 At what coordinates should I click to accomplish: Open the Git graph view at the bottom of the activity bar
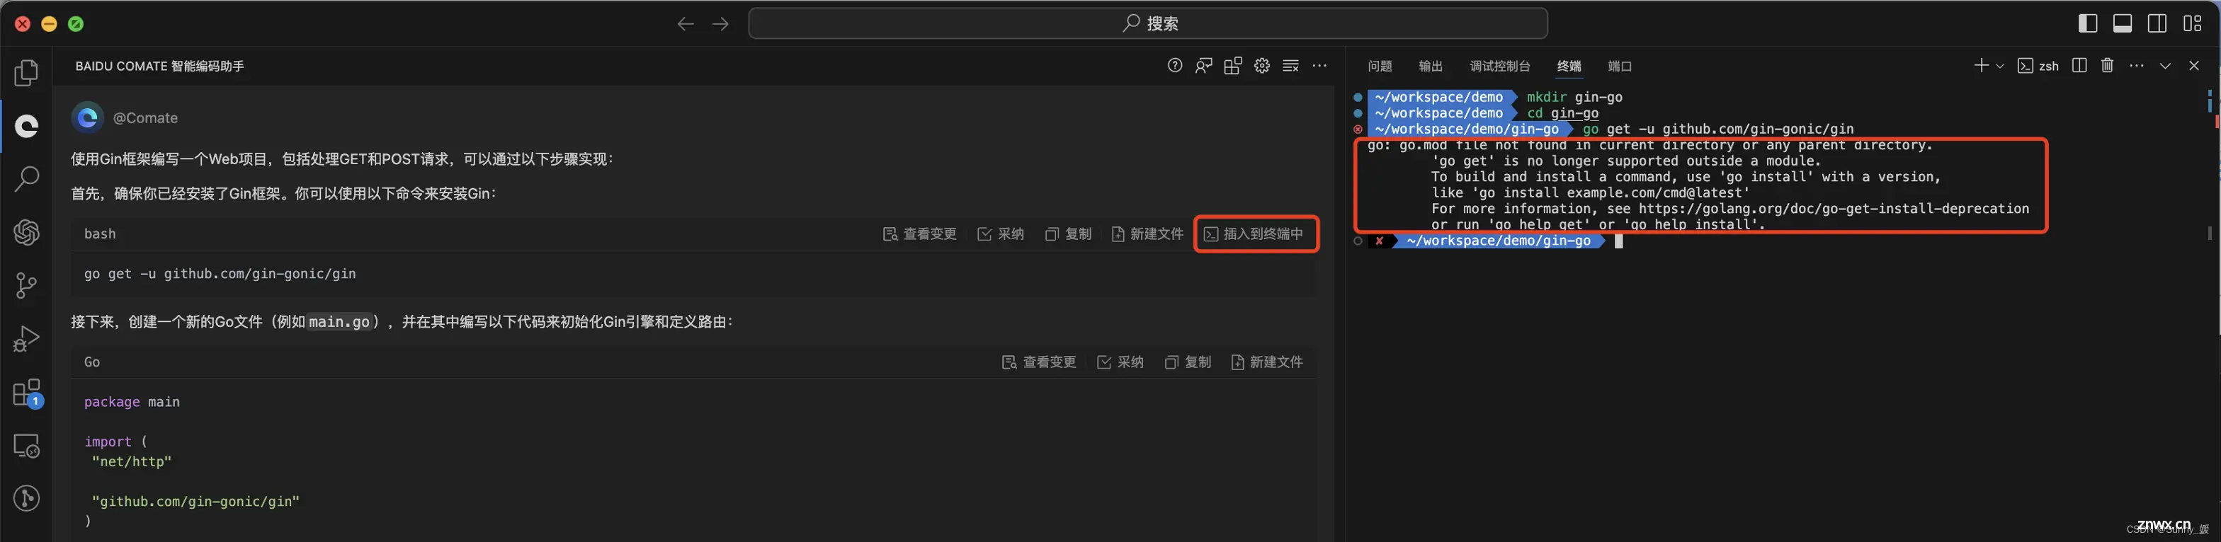27,498
